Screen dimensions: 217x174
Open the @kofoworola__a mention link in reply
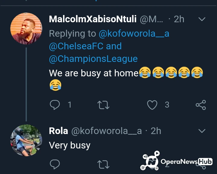coord(134,34)
